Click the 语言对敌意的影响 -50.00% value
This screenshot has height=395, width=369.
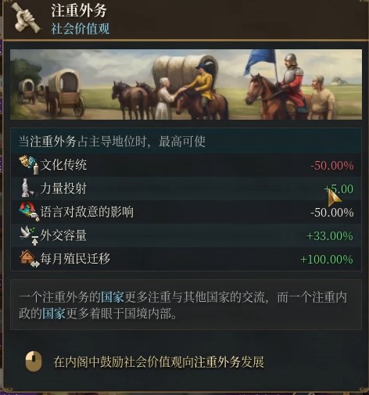[x=331, y=213]
